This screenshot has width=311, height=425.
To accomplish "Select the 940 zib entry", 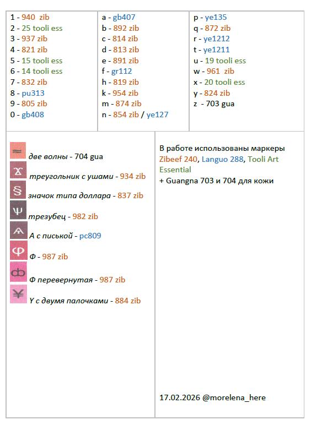I will click(35, 18).
